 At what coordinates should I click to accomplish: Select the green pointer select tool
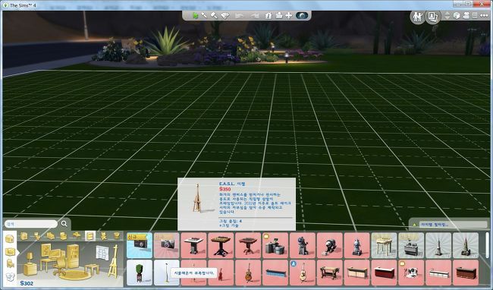[195, 15]
